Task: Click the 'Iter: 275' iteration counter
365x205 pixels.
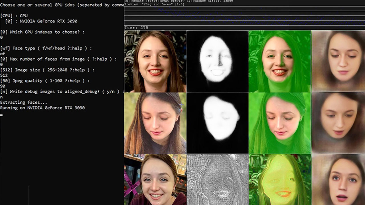Action: [136, 28]
